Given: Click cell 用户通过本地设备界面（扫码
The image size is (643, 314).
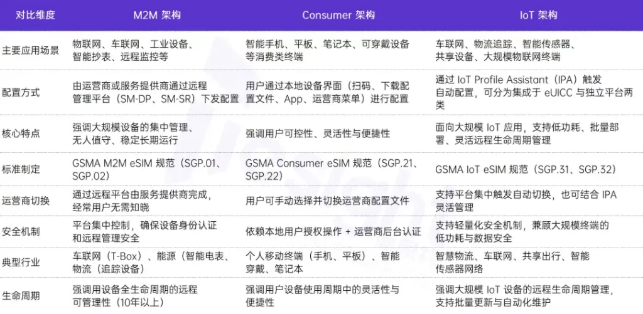Looking at the screenshot, I should point(327,93).
